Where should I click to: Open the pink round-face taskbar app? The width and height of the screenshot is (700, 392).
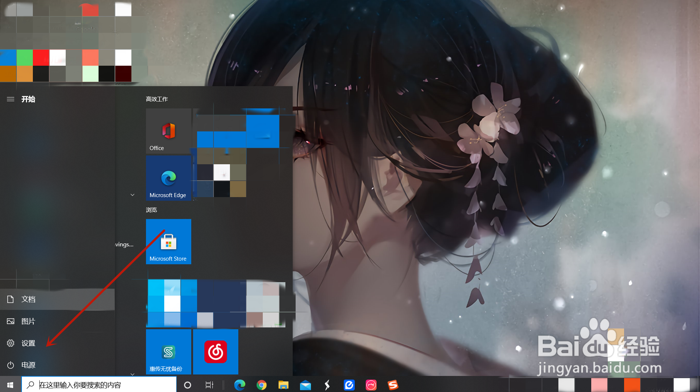coord(371,385)
